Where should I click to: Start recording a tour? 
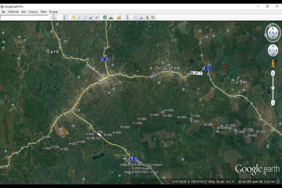97,18
